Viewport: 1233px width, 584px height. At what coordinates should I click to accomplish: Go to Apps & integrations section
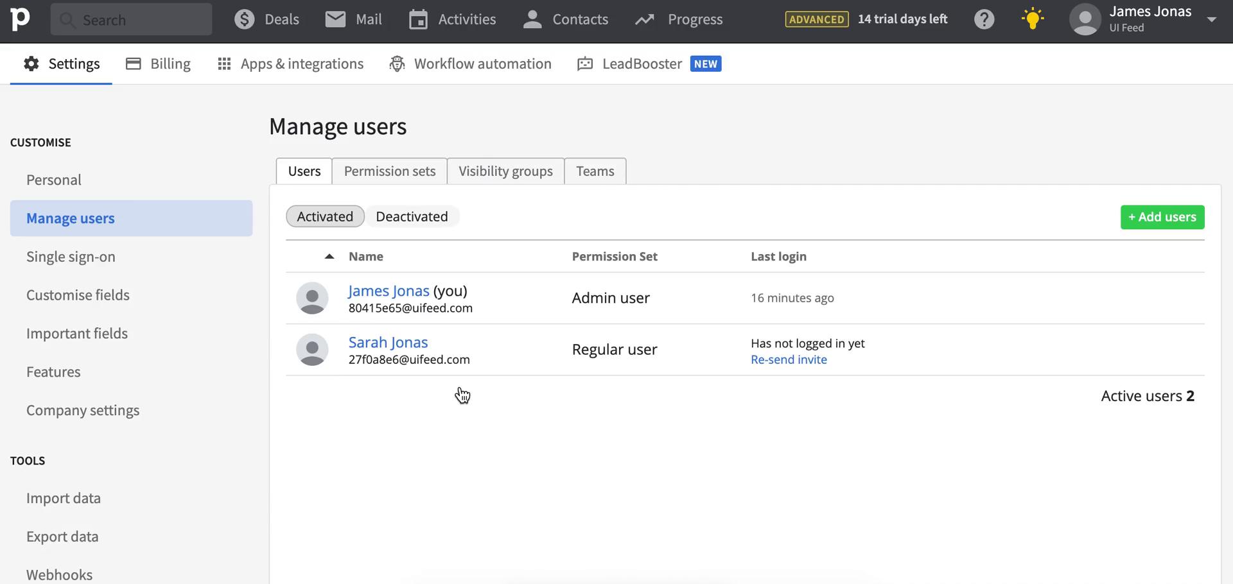tap(290, 64)
